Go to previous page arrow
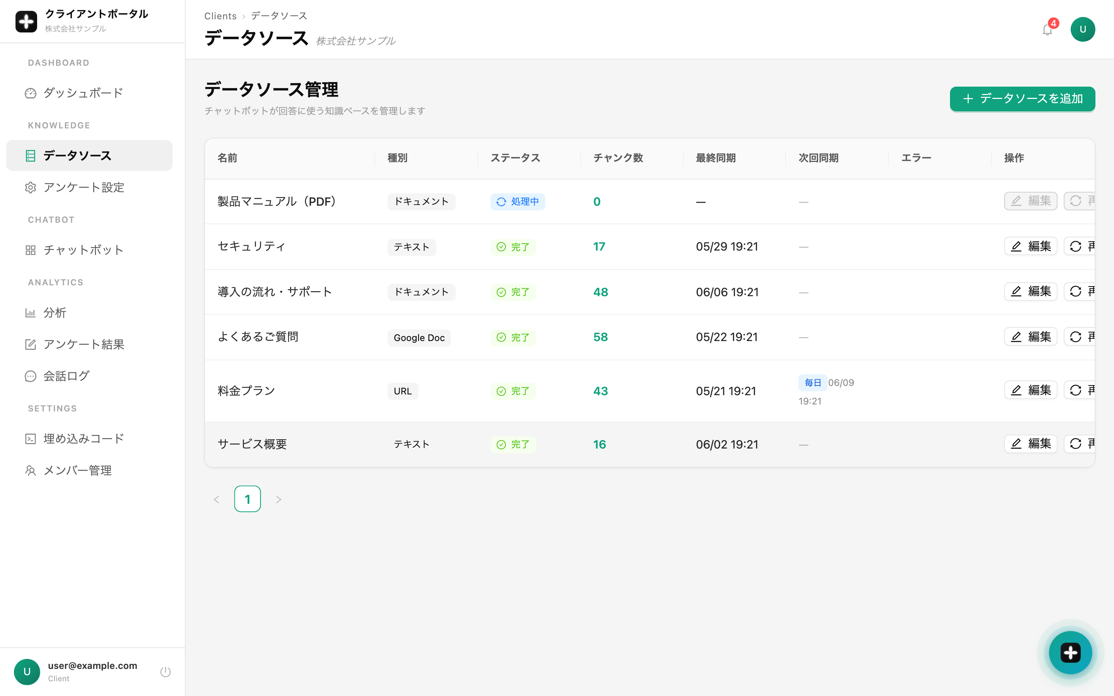 (x=216, y=500)
